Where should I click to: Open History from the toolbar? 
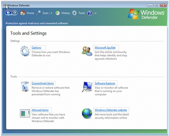point(66,13)
